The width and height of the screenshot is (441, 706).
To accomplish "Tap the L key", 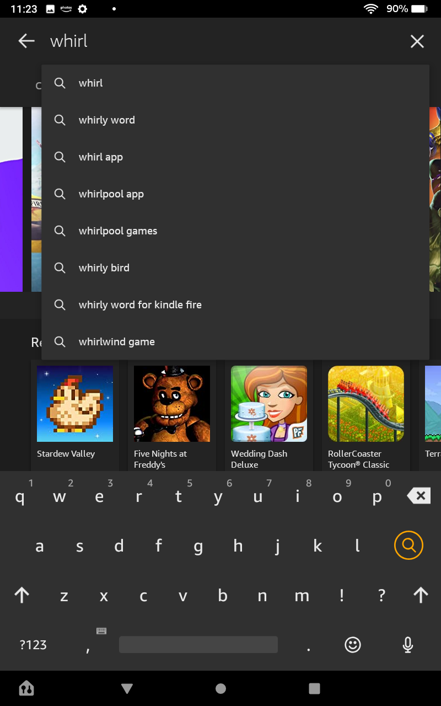I will coord(357,546).
